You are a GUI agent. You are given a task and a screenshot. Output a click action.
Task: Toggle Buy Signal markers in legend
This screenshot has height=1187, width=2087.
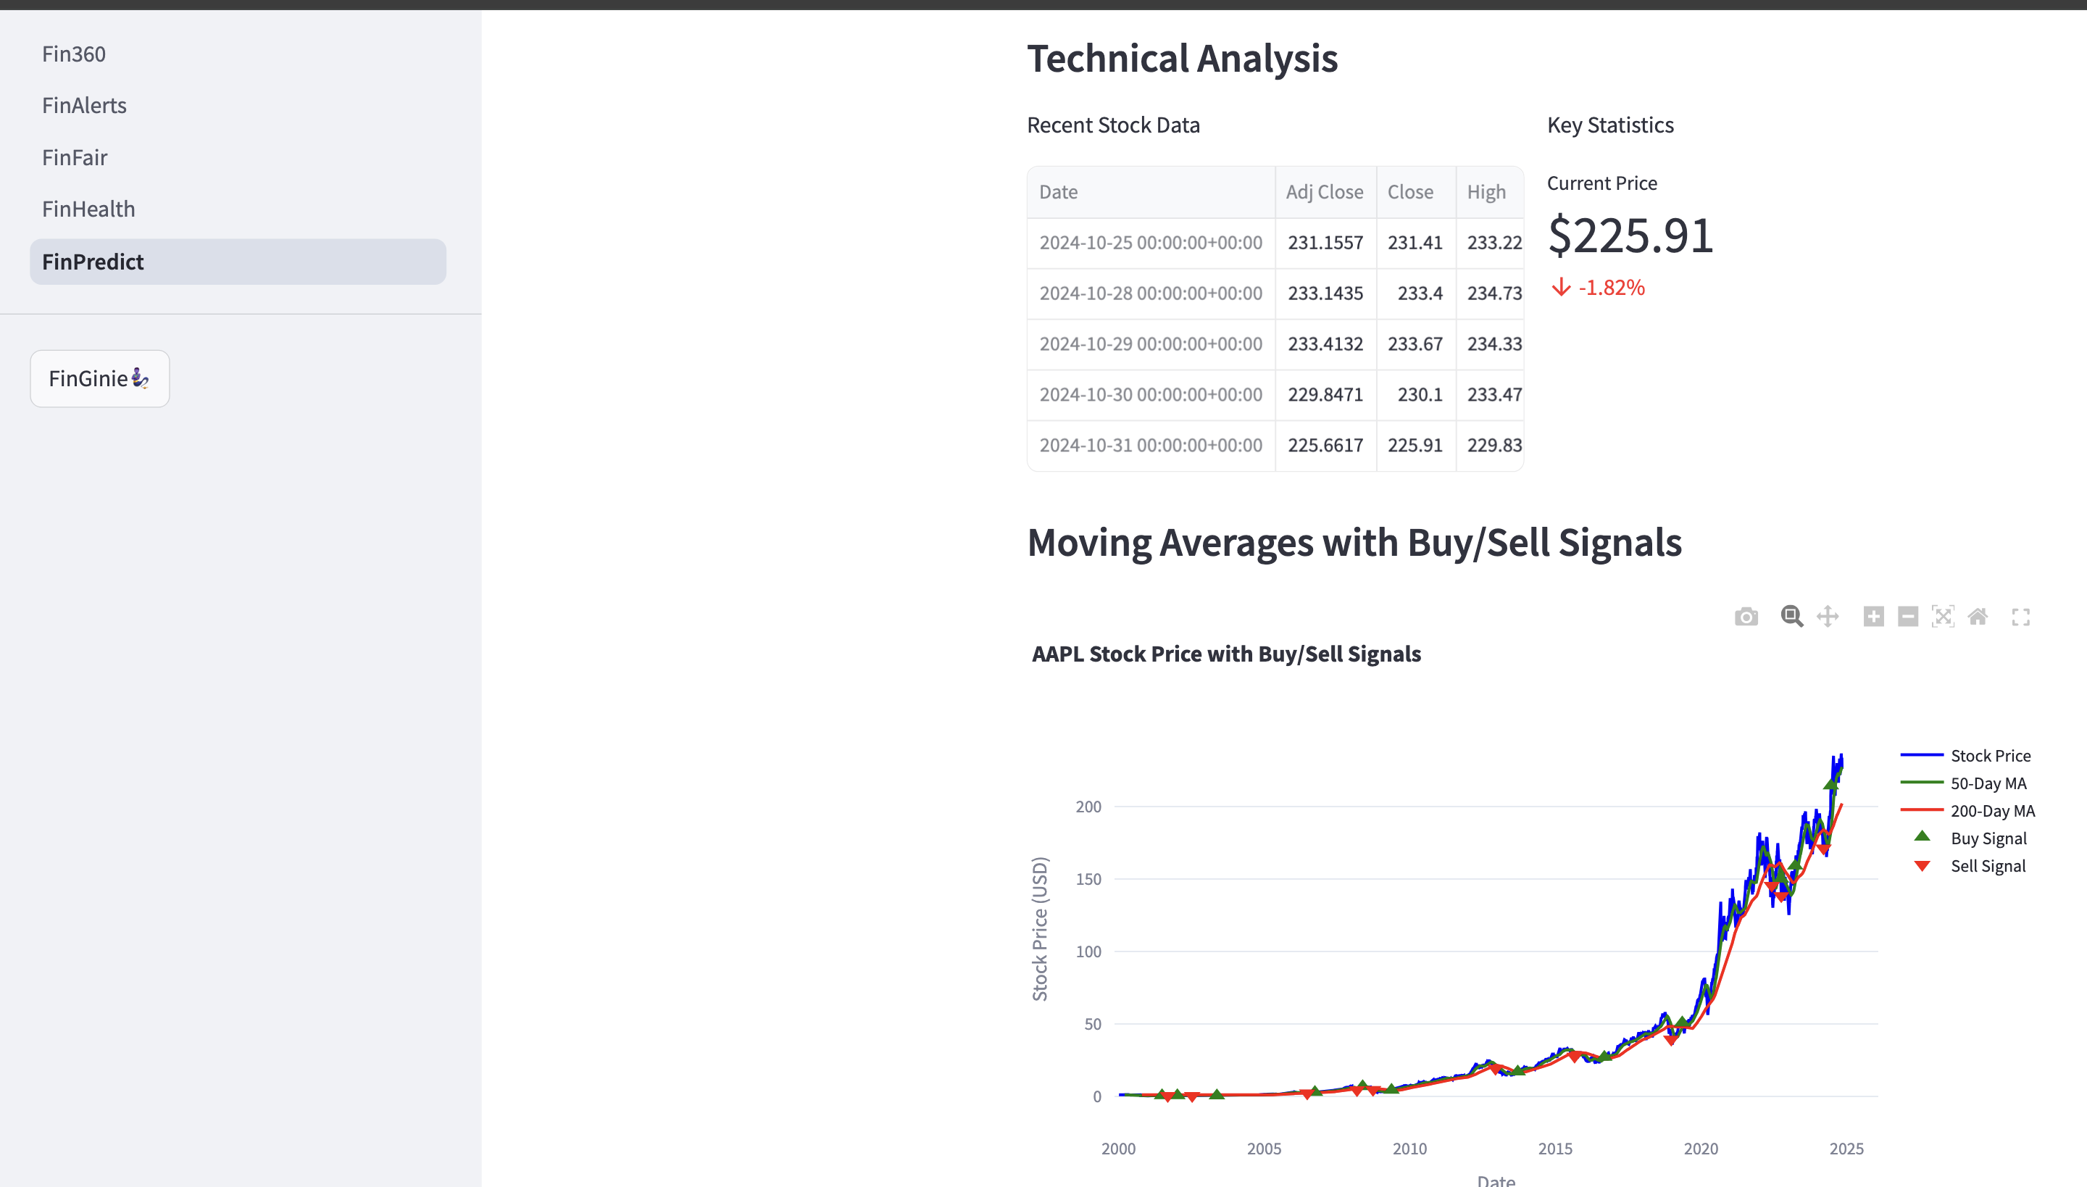click(1988, 839)
